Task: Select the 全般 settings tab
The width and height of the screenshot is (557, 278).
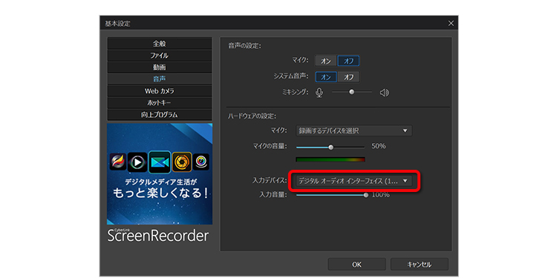Action: (160, 44)
